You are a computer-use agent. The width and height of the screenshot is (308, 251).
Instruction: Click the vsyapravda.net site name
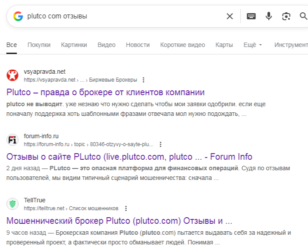coord(45,72)
